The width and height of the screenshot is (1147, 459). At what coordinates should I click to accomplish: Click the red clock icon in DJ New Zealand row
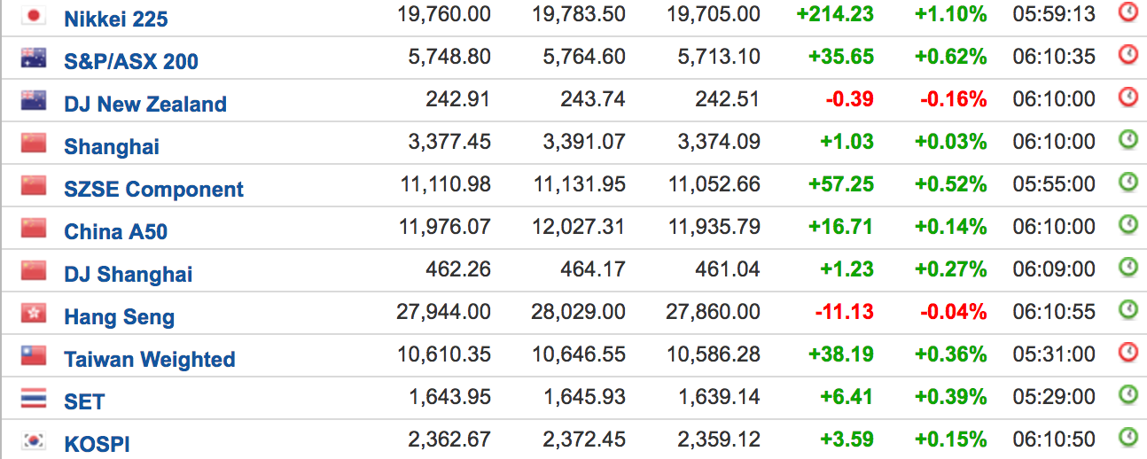pyautogui.click(x=1127, y=97)
